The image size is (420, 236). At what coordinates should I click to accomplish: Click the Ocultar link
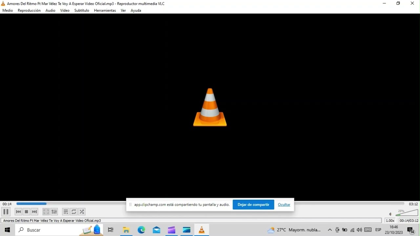[x=284, y=205]
